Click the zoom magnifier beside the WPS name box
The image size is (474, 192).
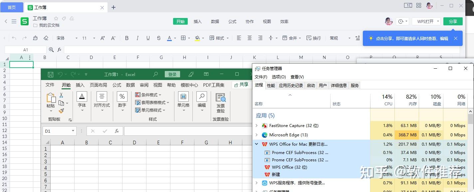click(x=51, y=50)
